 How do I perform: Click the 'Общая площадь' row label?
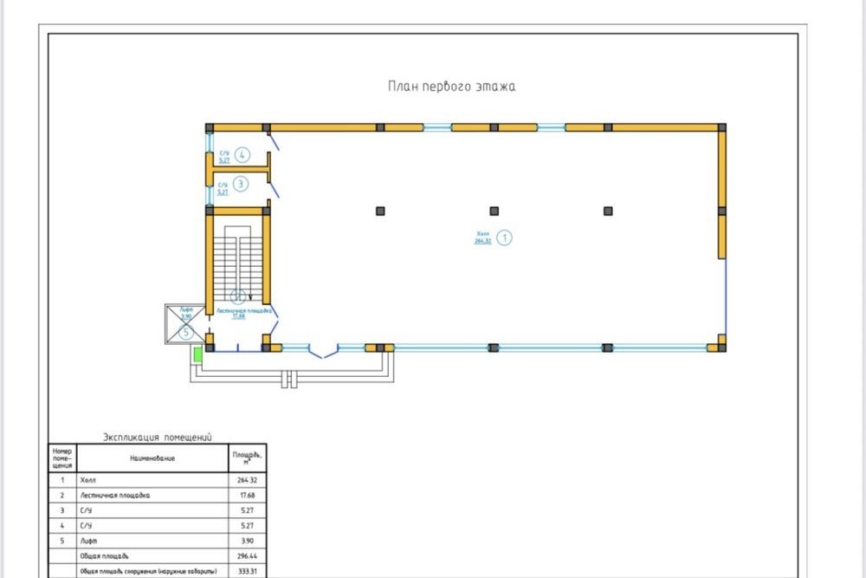click(x=106, y=555)
